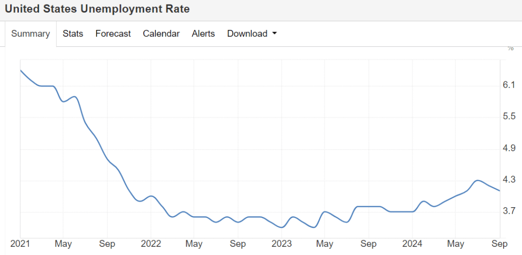Image resolution: width=522 pixels, height=255 pixels.
Task: Click the rightmost Sep label on the axis
Action: pyautogui.click(x=499, y=244)
